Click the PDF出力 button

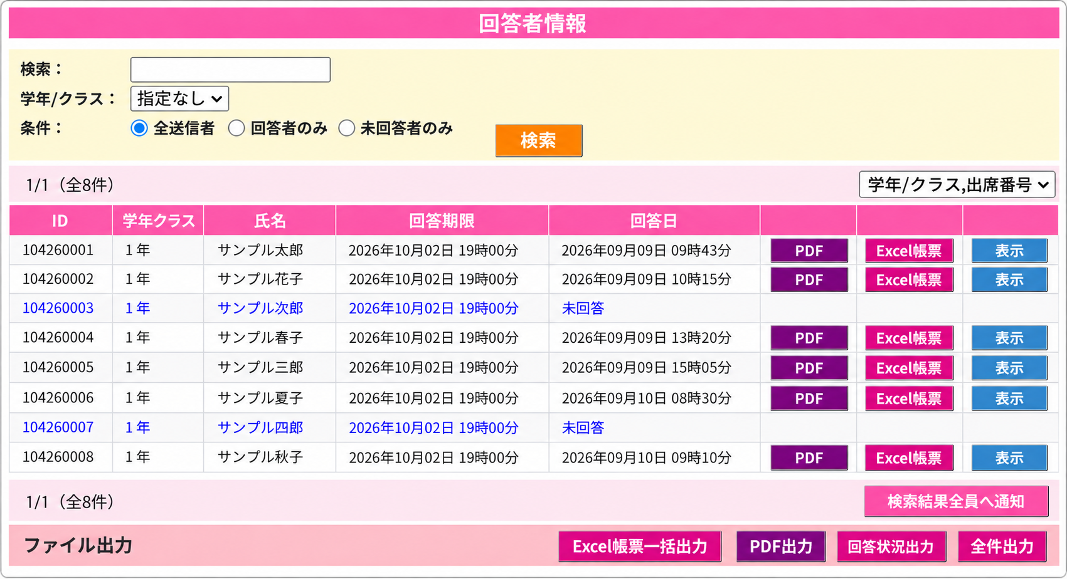tap(781, 546)
